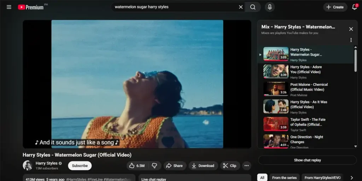
Task: Open #HarryStyles hashtag link
Action: pyautogui.click(x=77, y=179)
